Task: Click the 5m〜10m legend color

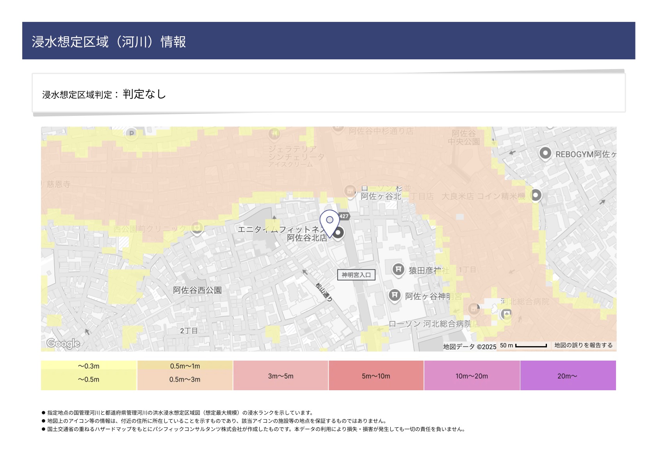Action: (376, 376)
